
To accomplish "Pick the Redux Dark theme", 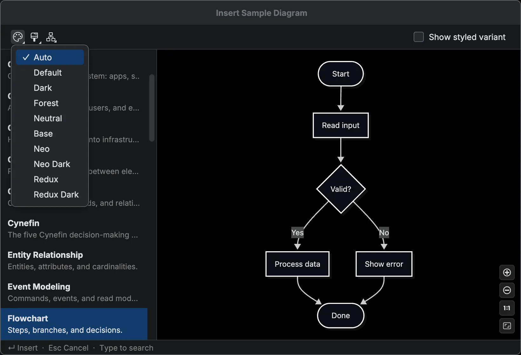I will click(x=50, y=194).
